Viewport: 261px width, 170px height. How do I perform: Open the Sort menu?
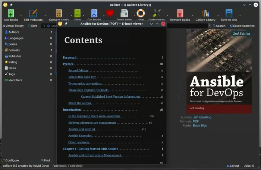pyautogui.click(x=32, y=26)
